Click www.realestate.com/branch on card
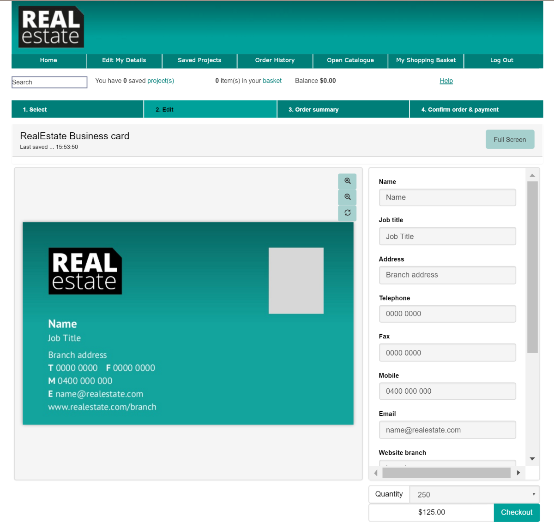The width and height of the screenshot is (554, 527). [102, 407]
